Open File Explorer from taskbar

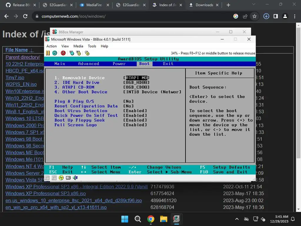click(x=163, y=219)
